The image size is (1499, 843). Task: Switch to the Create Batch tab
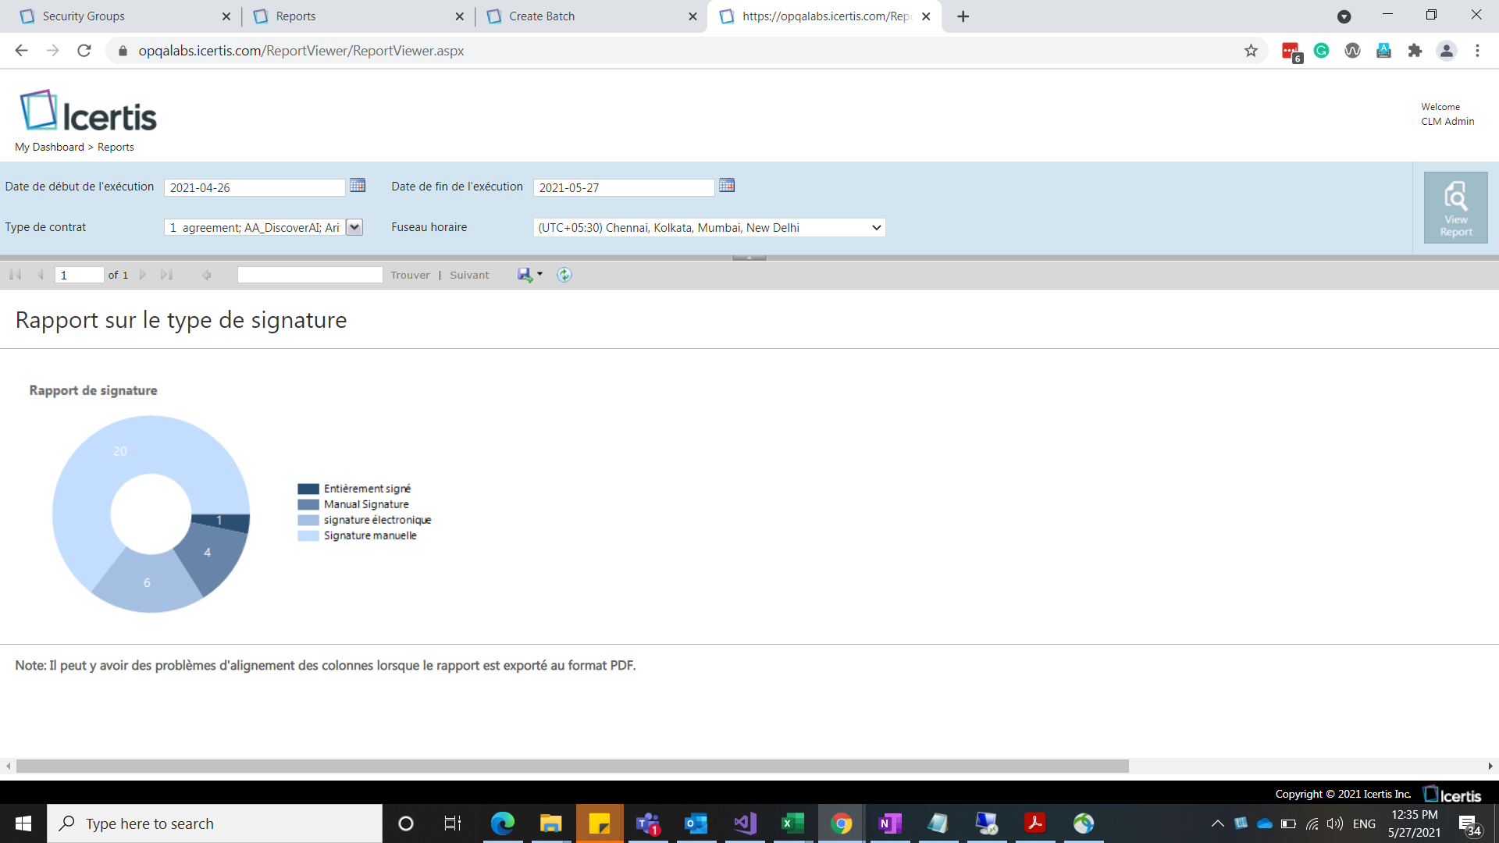[x=542, y=16]
